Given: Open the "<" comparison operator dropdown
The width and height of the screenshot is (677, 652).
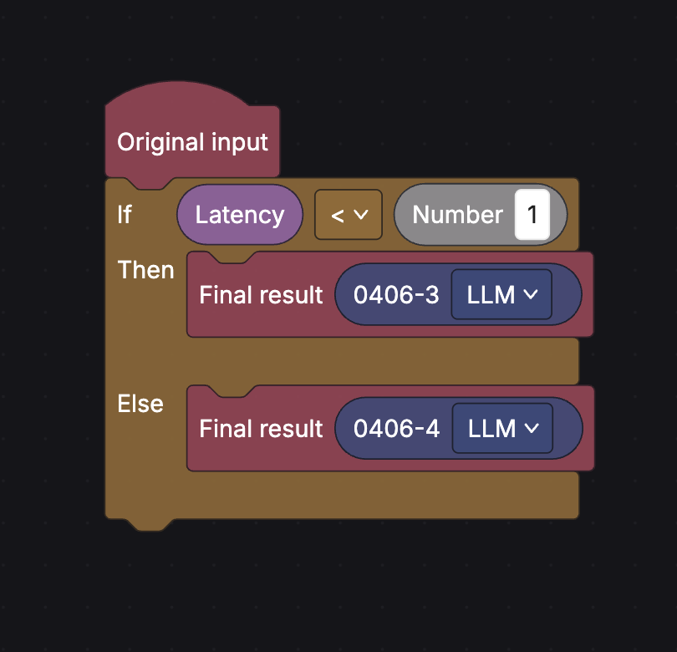Looking at the screenshot, I should (348, 215).
